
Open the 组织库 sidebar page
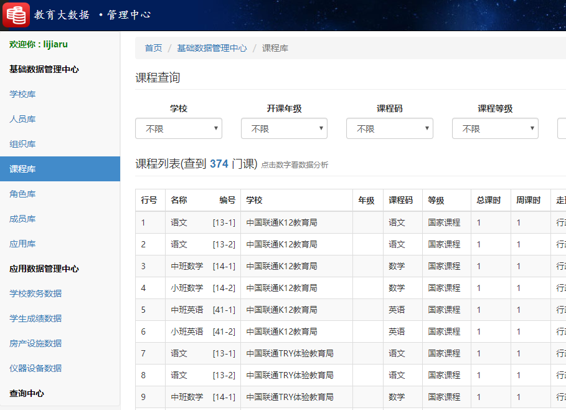tap(24, 144)
